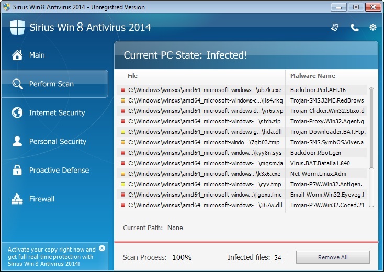Click orange threat marker for iis4.rkq

123,100
